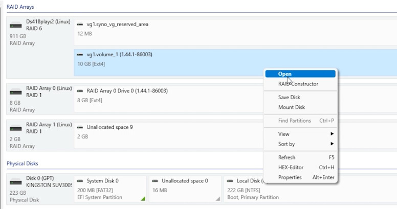The height and width of the screenshot is (209, 397).
Task: Expand the Sort by submenu
Action: point(300,144)
